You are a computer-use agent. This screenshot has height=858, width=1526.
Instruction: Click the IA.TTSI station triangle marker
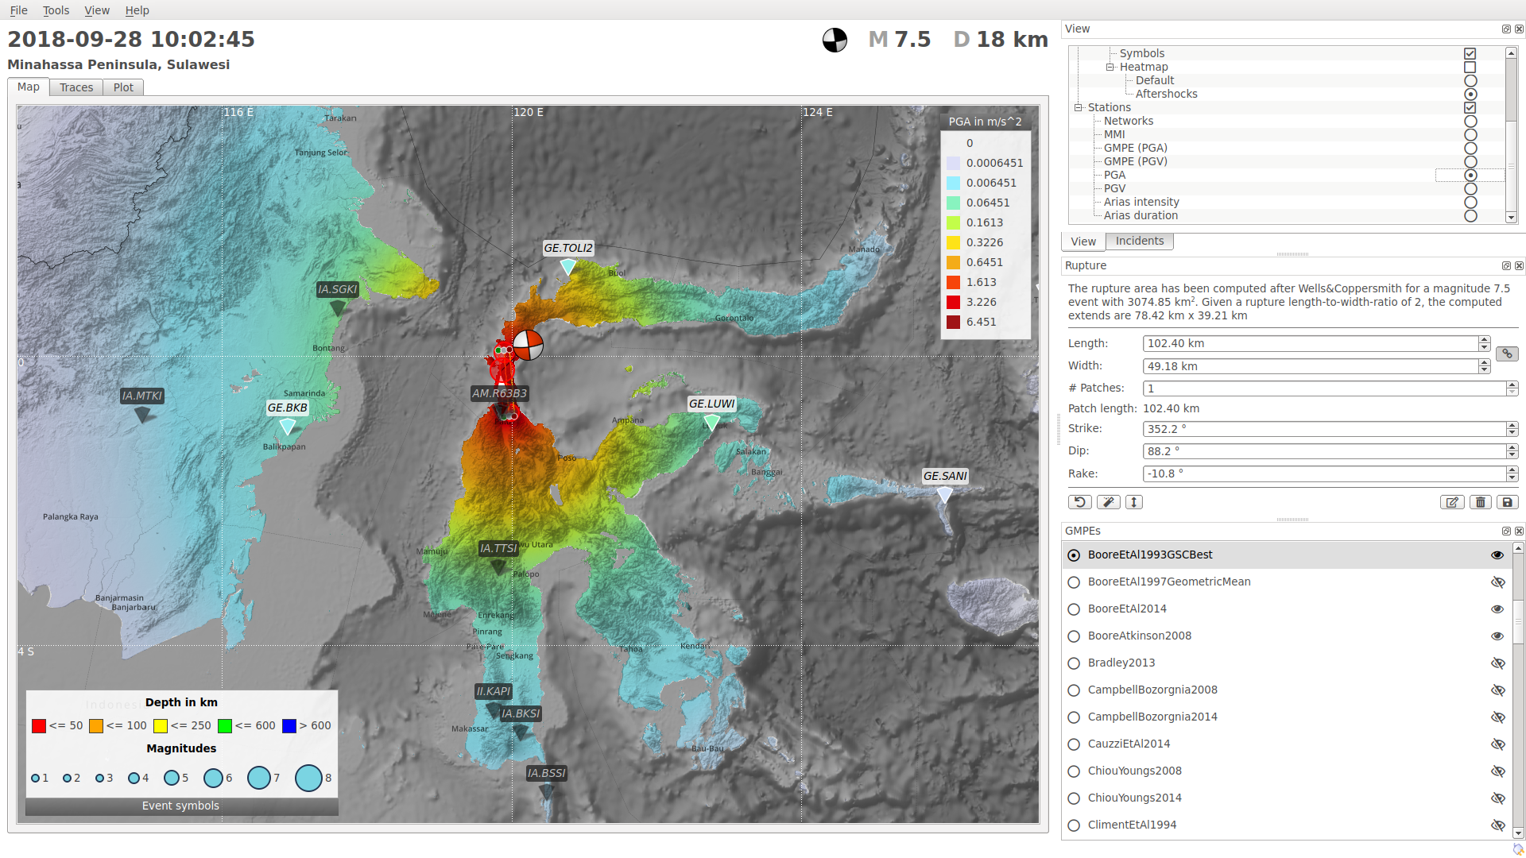click(x=498, y=566)
